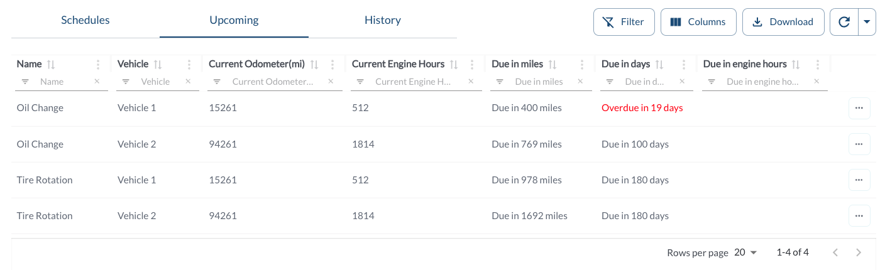The image size is (885, 270).
Task: Open the Vehicle column three-dot menu
Action: (x=189, y=64)
